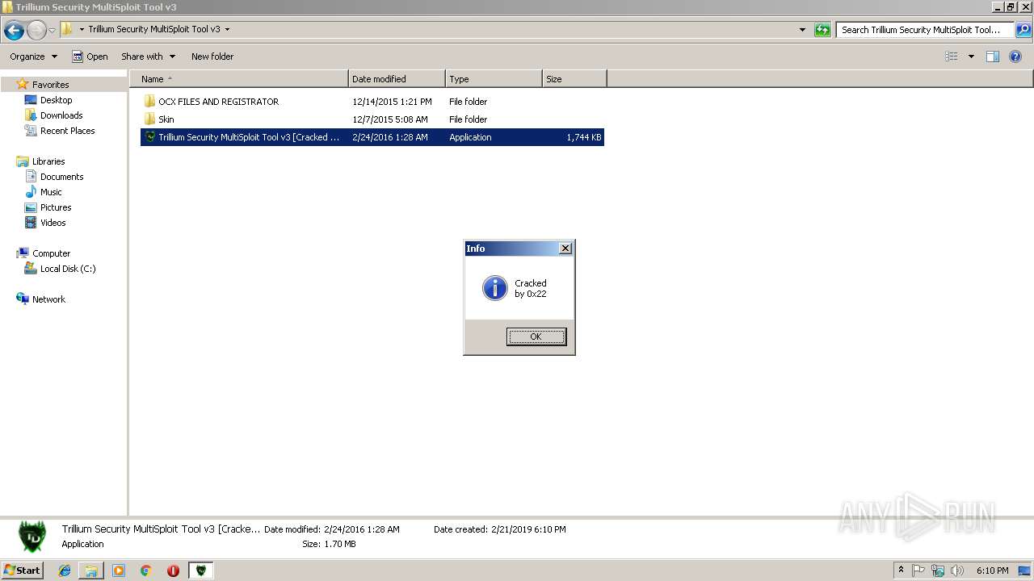Screen dimensions: 1034x581
Task: Open the Videos library
Action: point(53,223)
